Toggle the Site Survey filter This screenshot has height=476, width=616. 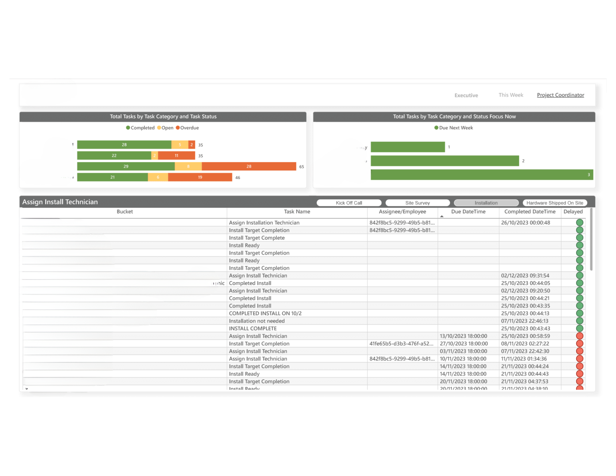click(x=417, y=203)
